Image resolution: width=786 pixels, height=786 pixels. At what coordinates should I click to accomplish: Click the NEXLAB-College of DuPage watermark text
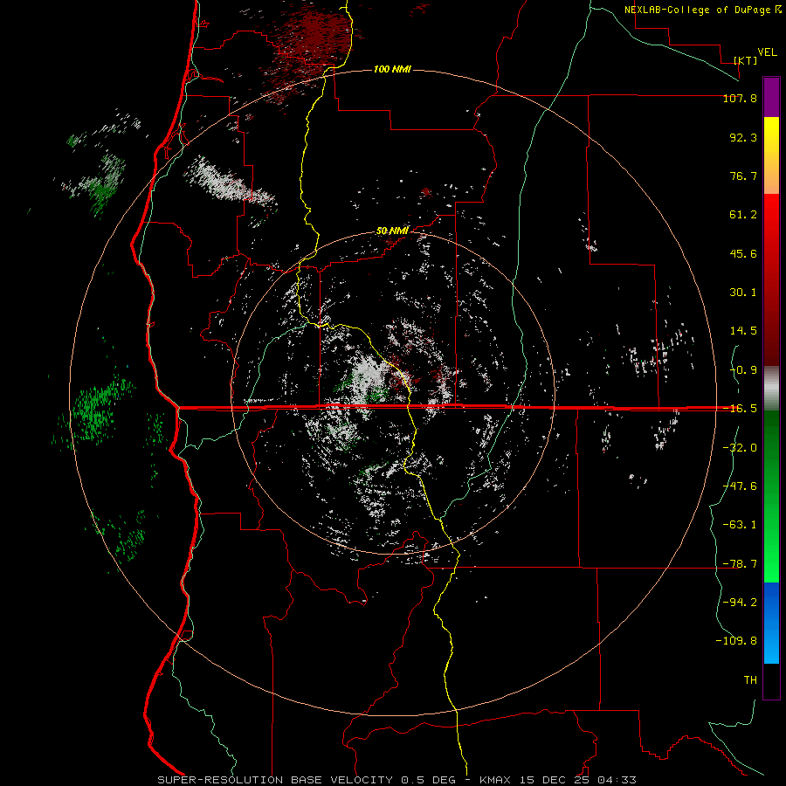click(698, 10)
